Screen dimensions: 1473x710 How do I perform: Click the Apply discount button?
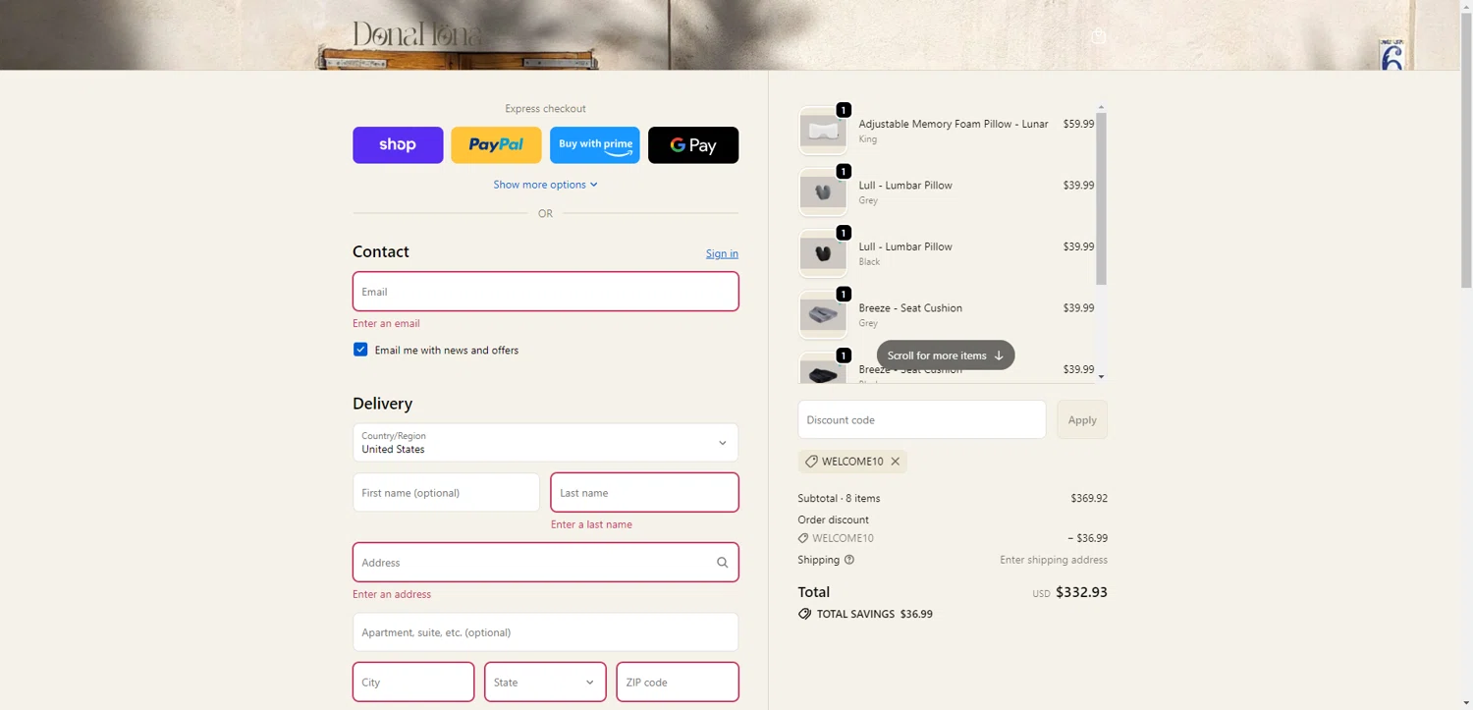pos(1082,419)
